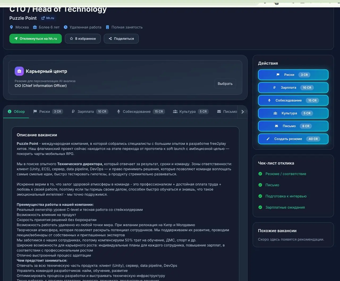Switch to the Обзор tab
This screenshot has width=340, height=281.
[16, 111]
